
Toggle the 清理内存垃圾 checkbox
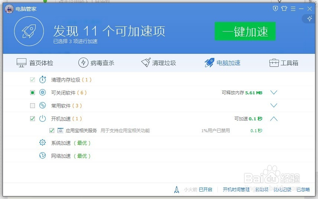[x=32, y=80]
